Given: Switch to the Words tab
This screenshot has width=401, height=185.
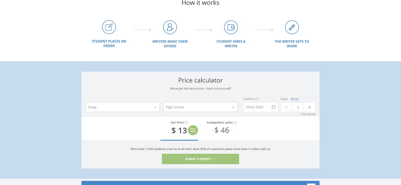Looking at the screenshot, I should coord(295,99).
